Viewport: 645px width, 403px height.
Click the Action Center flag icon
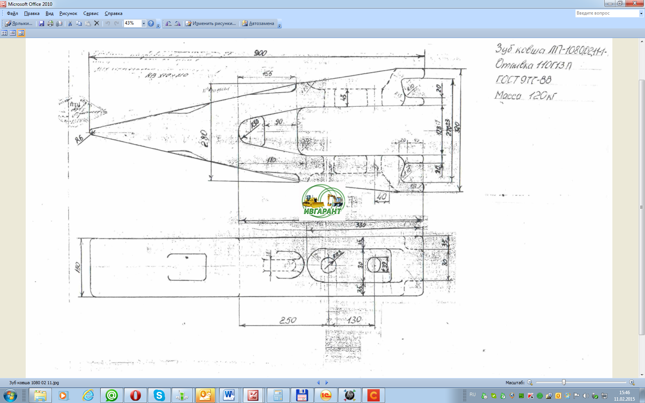click(577, 396)
